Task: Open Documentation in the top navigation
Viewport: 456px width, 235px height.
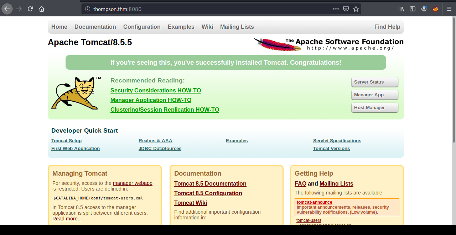Action: click(95, 27)
